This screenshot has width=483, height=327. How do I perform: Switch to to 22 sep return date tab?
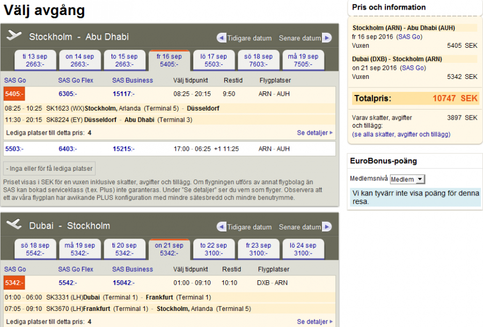(214, 249)
